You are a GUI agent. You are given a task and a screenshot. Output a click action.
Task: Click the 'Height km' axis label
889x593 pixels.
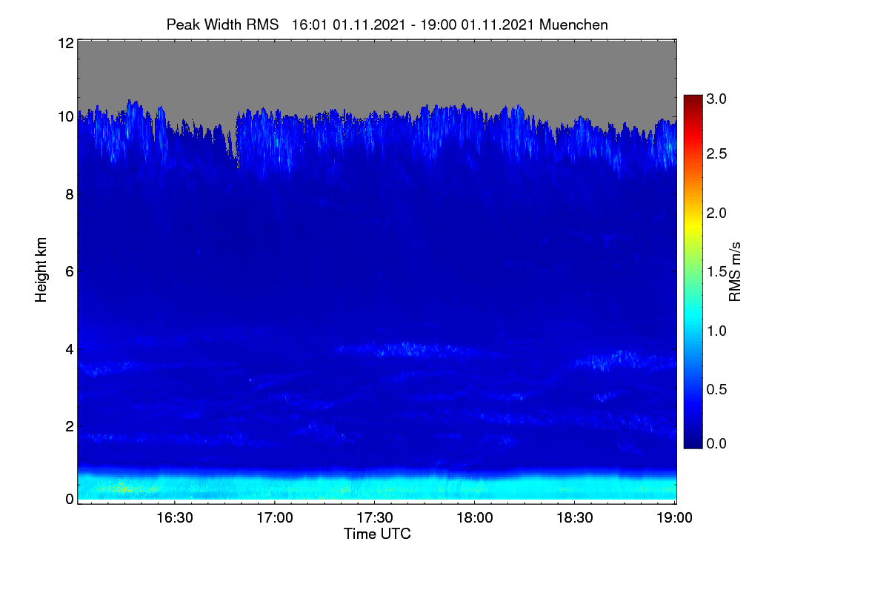(41, 270)
